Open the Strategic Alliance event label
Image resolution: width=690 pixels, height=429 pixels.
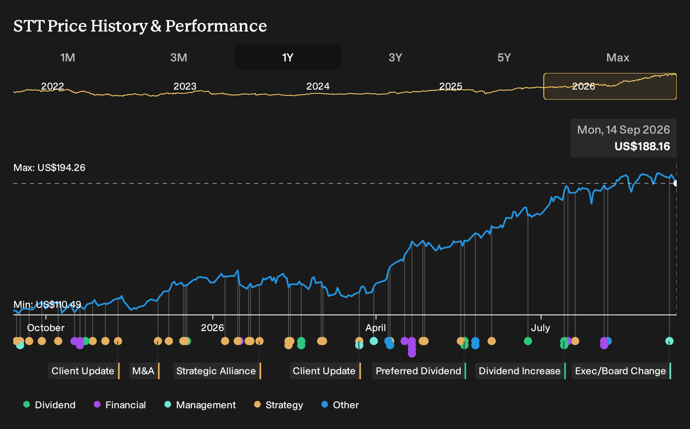click(x=217, y=371)
